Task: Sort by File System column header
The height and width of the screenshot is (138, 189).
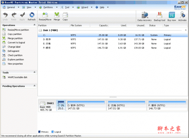Action: pyautogui.click(x=80, y=25)
